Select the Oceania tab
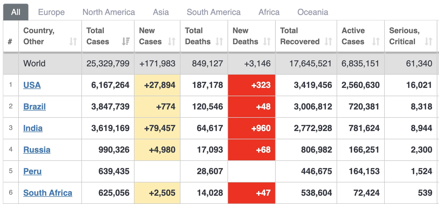This screenshot has width=439, height=204. pos(313,12)
